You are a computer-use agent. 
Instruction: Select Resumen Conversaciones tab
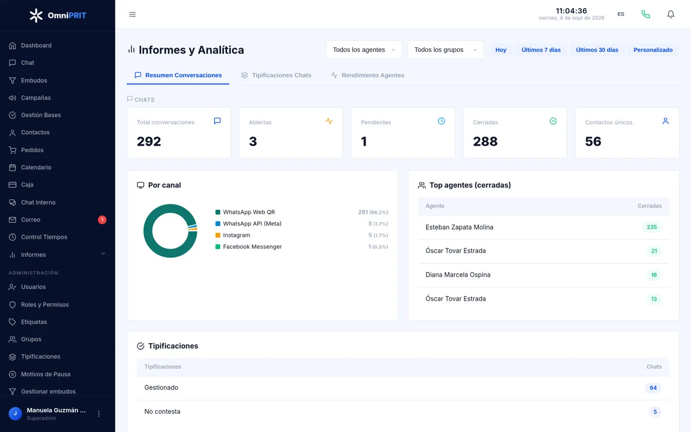tap(178, 75)
